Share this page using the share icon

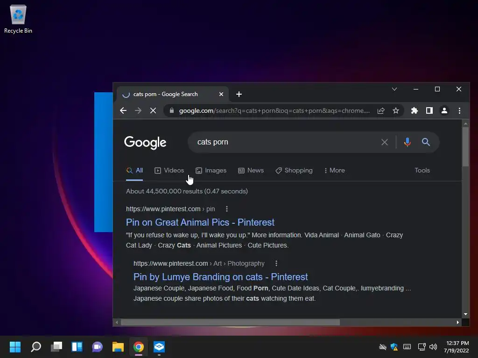[x=381, y=110]
